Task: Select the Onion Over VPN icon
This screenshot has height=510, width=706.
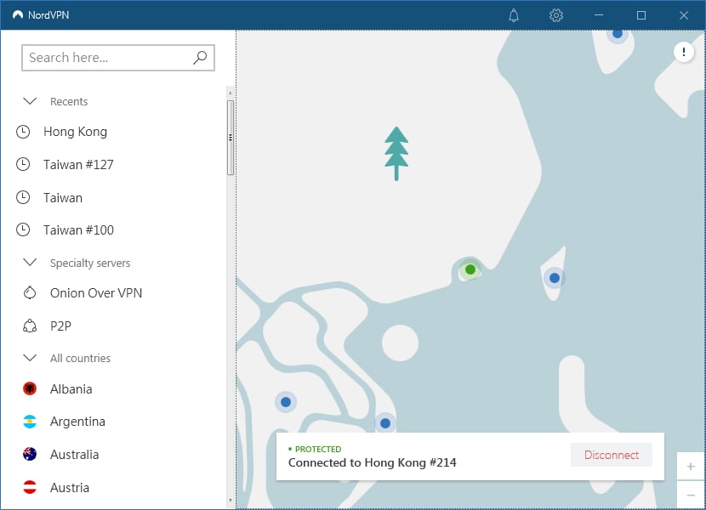Action: 30,293
